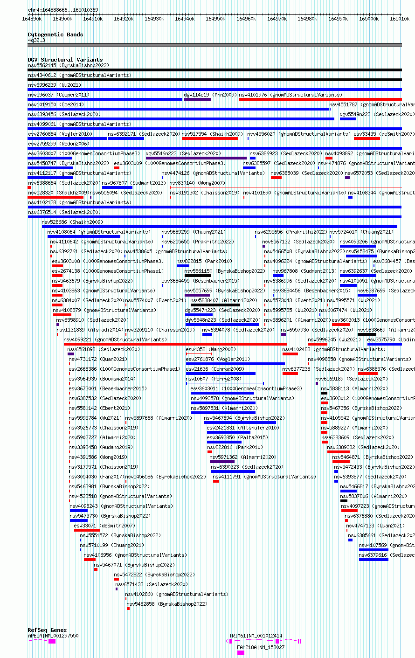Select the gray 4q32.3 band bar

point(215,45)
